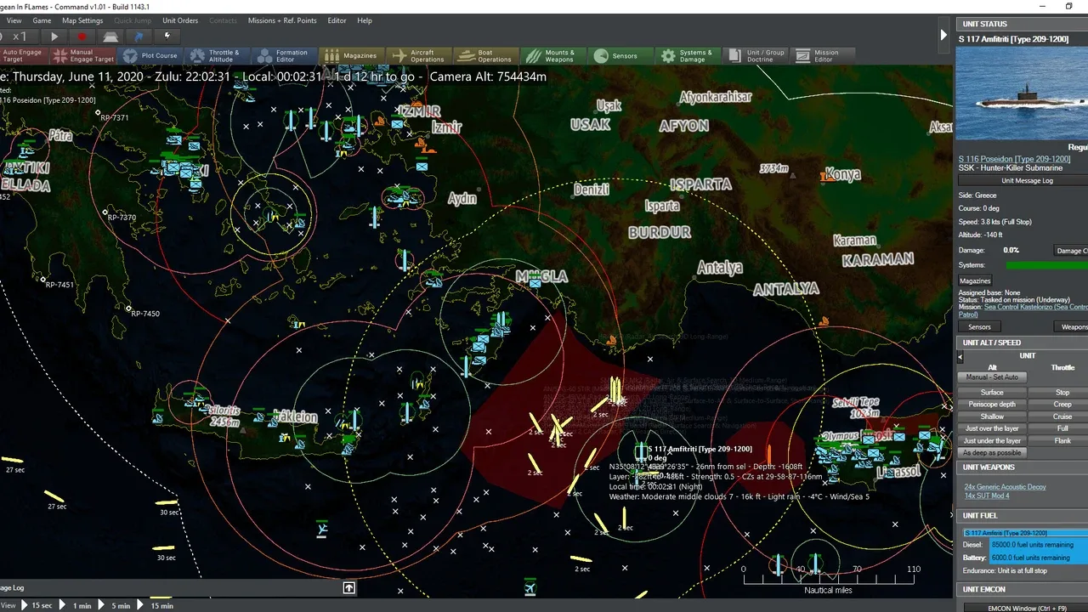Open the Magazines panel
Screen dimensions: 1088x612
coord(350,56)
